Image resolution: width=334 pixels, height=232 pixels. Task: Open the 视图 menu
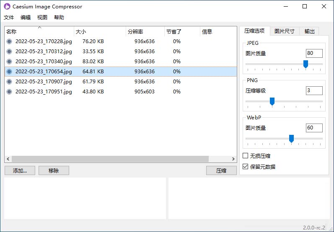point(42,18)
